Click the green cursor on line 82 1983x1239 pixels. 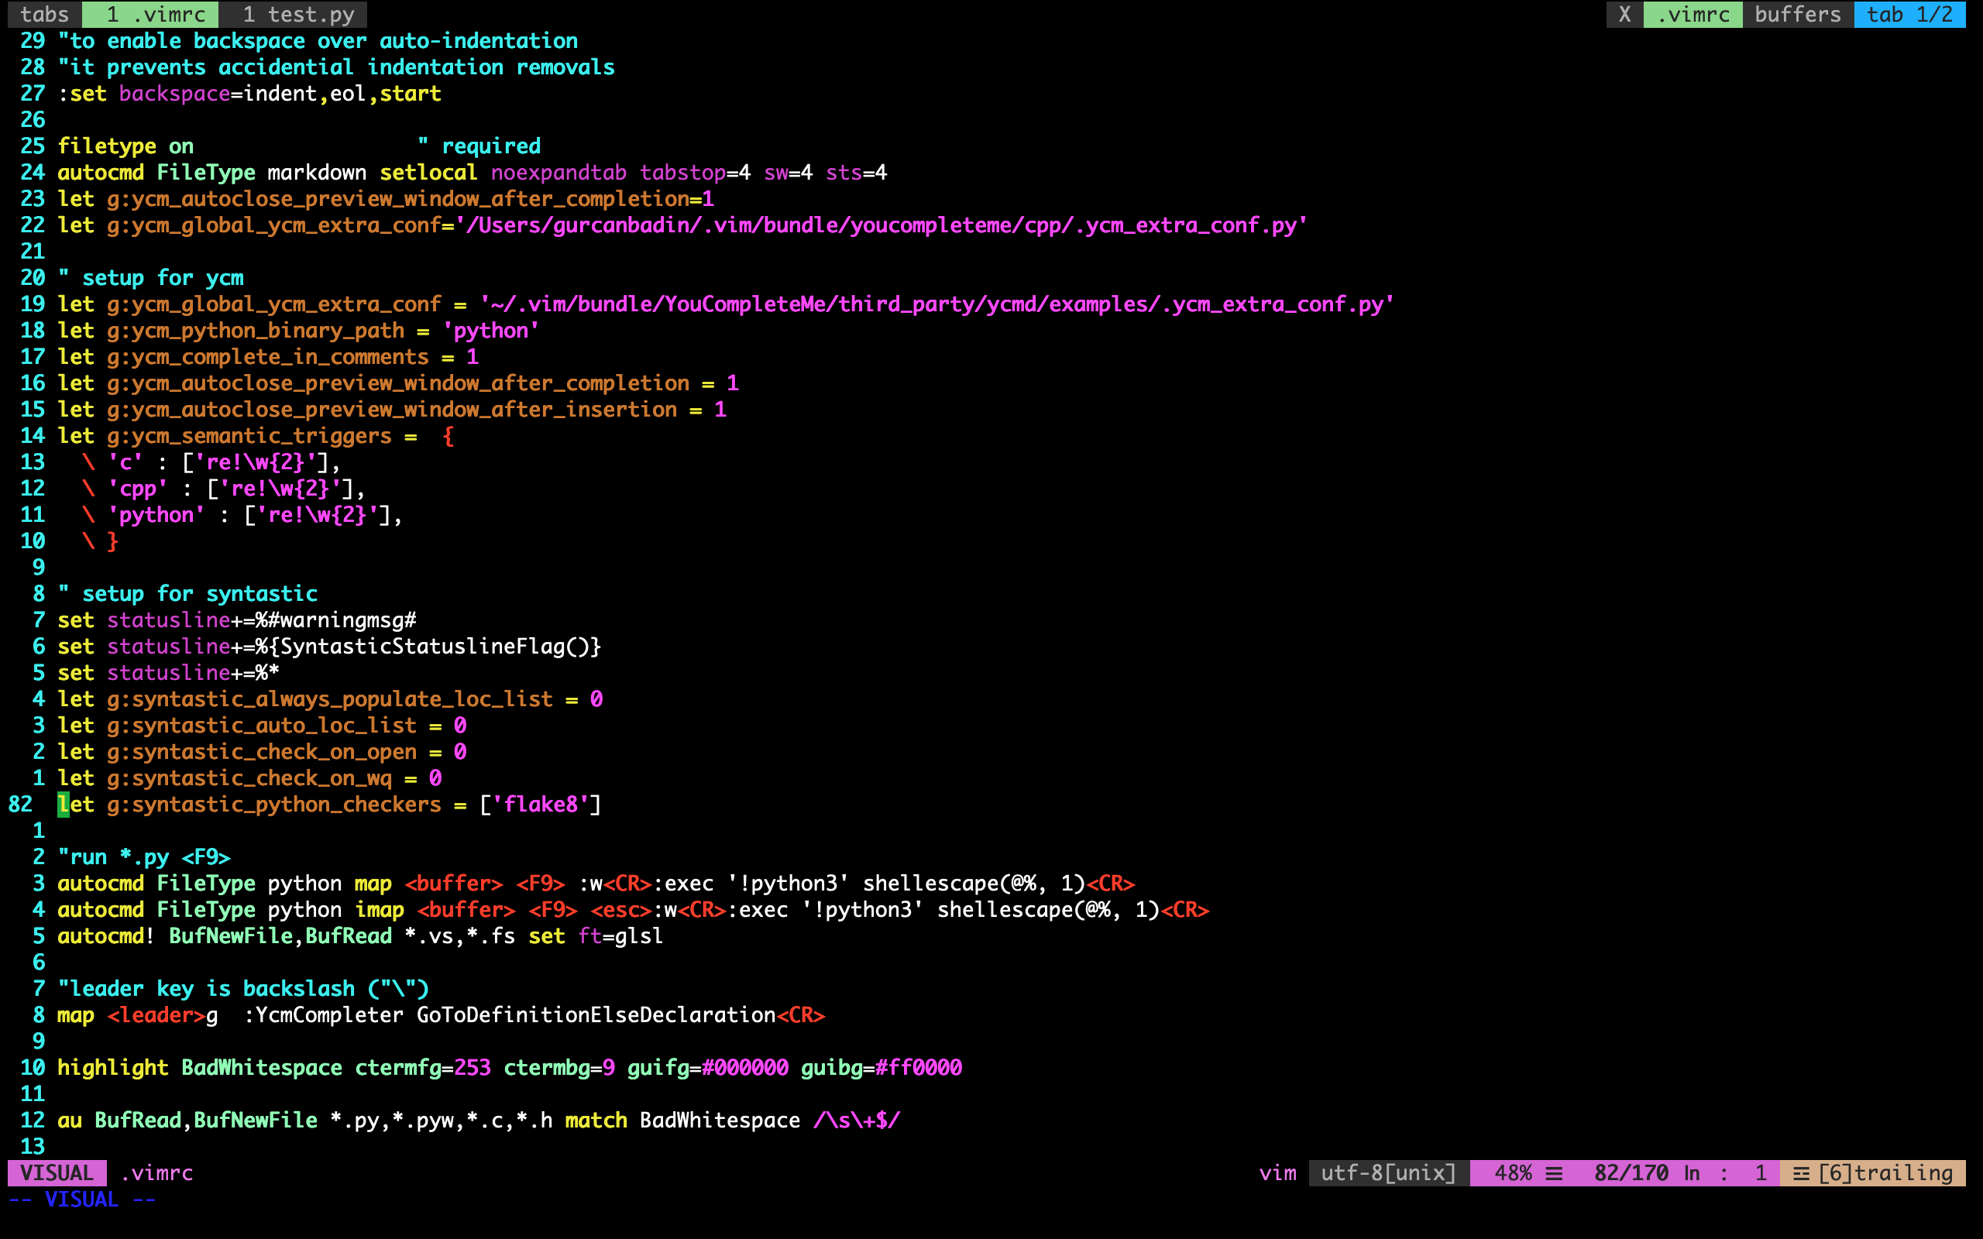pos(63,805)
